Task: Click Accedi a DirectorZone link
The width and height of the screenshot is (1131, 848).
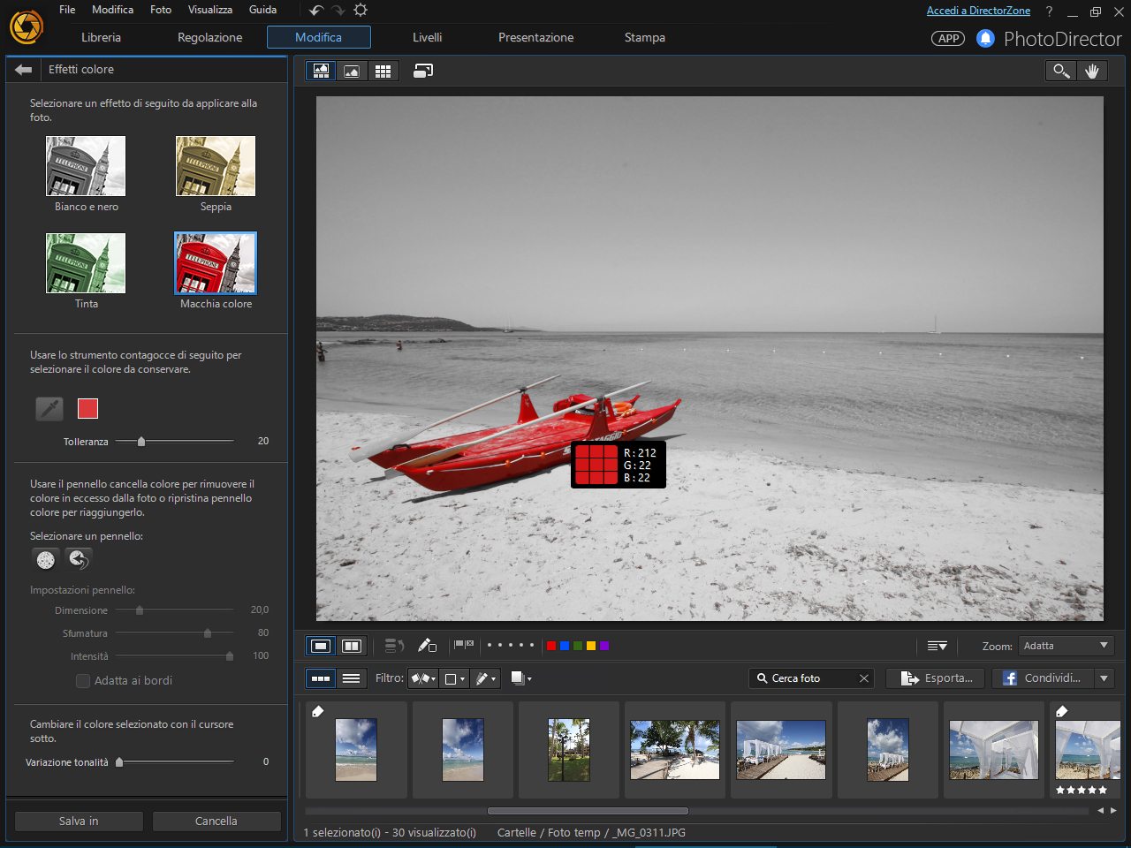Action: 978,11
